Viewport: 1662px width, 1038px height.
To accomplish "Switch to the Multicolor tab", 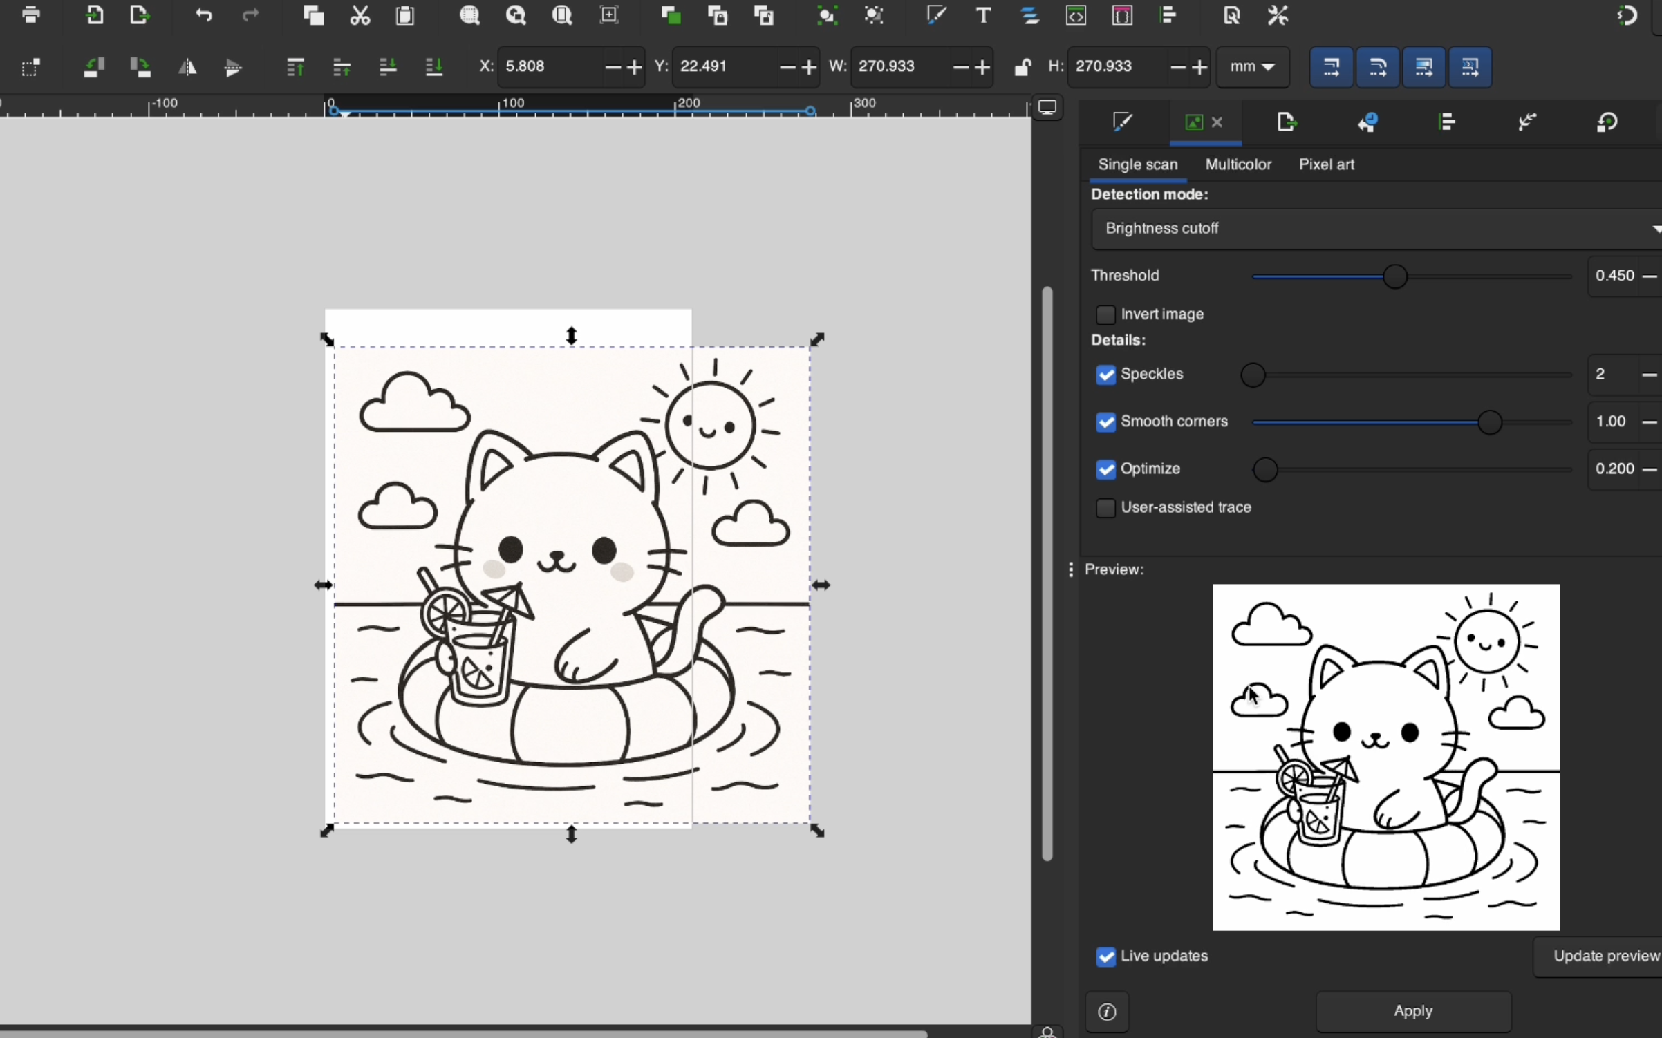I will coord(1238,165).
